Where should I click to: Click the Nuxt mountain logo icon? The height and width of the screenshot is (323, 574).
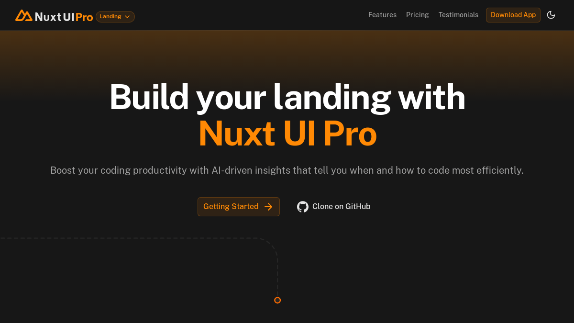(x=24, y=16)
